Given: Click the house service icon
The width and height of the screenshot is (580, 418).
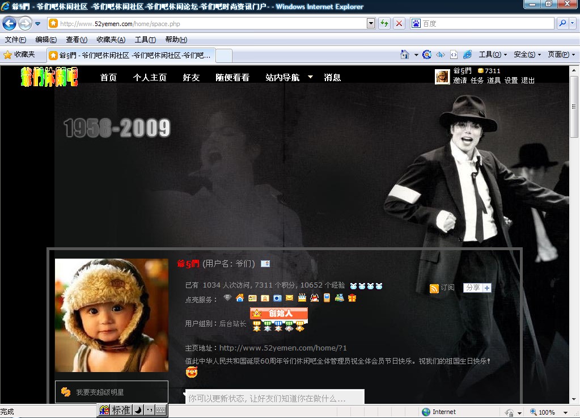Looking at the screenshot, I should pyautogui.click(x=240, y=298).
